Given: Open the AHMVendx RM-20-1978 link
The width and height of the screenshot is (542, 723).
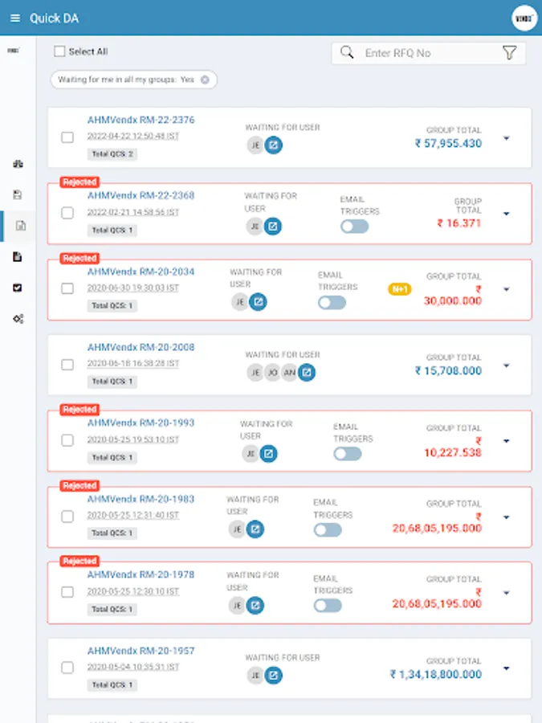Looking at the screenshot, I should point(141,574).
